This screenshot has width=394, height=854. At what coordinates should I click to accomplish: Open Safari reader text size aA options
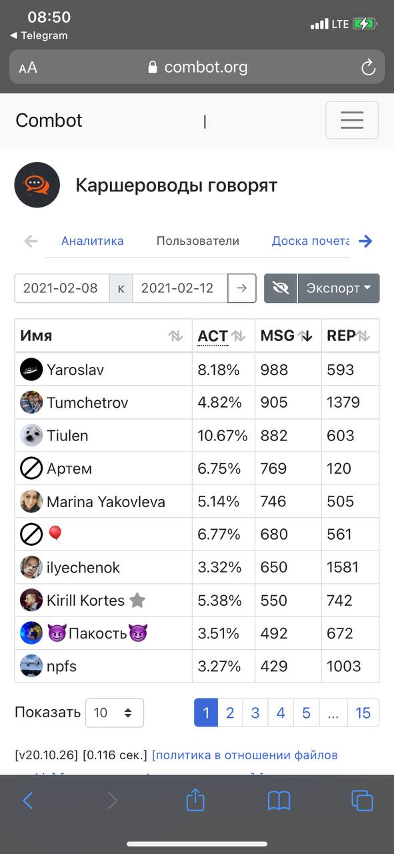pyautogui.click(x=28, y=67)
